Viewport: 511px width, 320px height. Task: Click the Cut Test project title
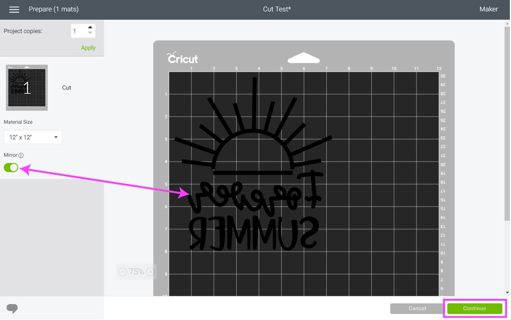click(277, 9)
